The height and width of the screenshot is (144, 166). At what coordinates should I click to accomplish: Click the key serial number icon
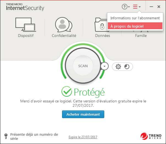pyautogui.click(x=6, y=136)
